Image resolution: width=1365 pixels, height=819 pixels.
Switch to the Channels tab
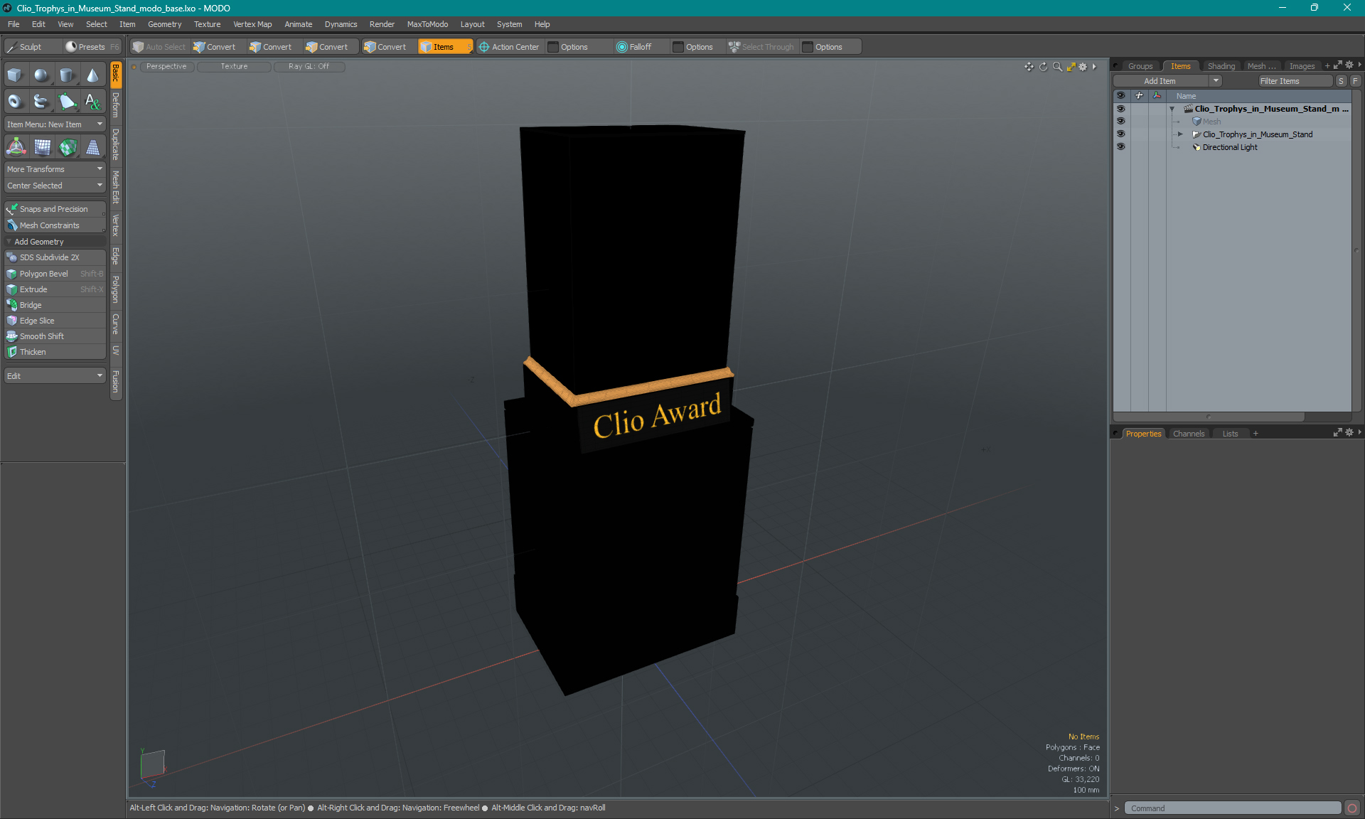click(1189, 434)
